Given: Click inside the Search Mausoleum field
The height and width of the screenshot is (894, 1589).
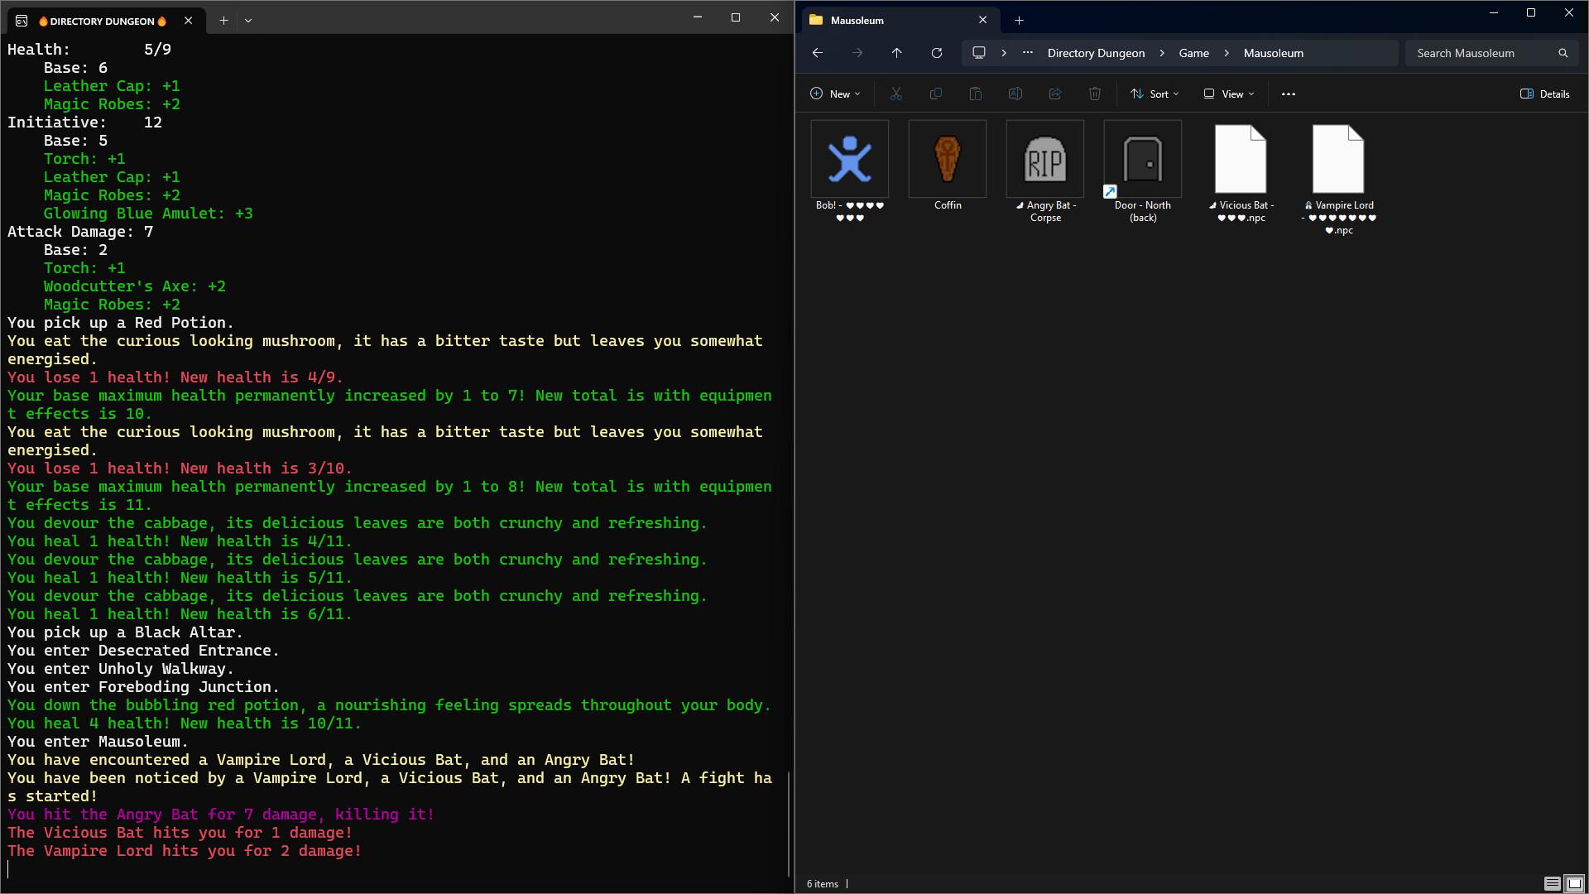Looking at the screenshot, I should 1481,52.
